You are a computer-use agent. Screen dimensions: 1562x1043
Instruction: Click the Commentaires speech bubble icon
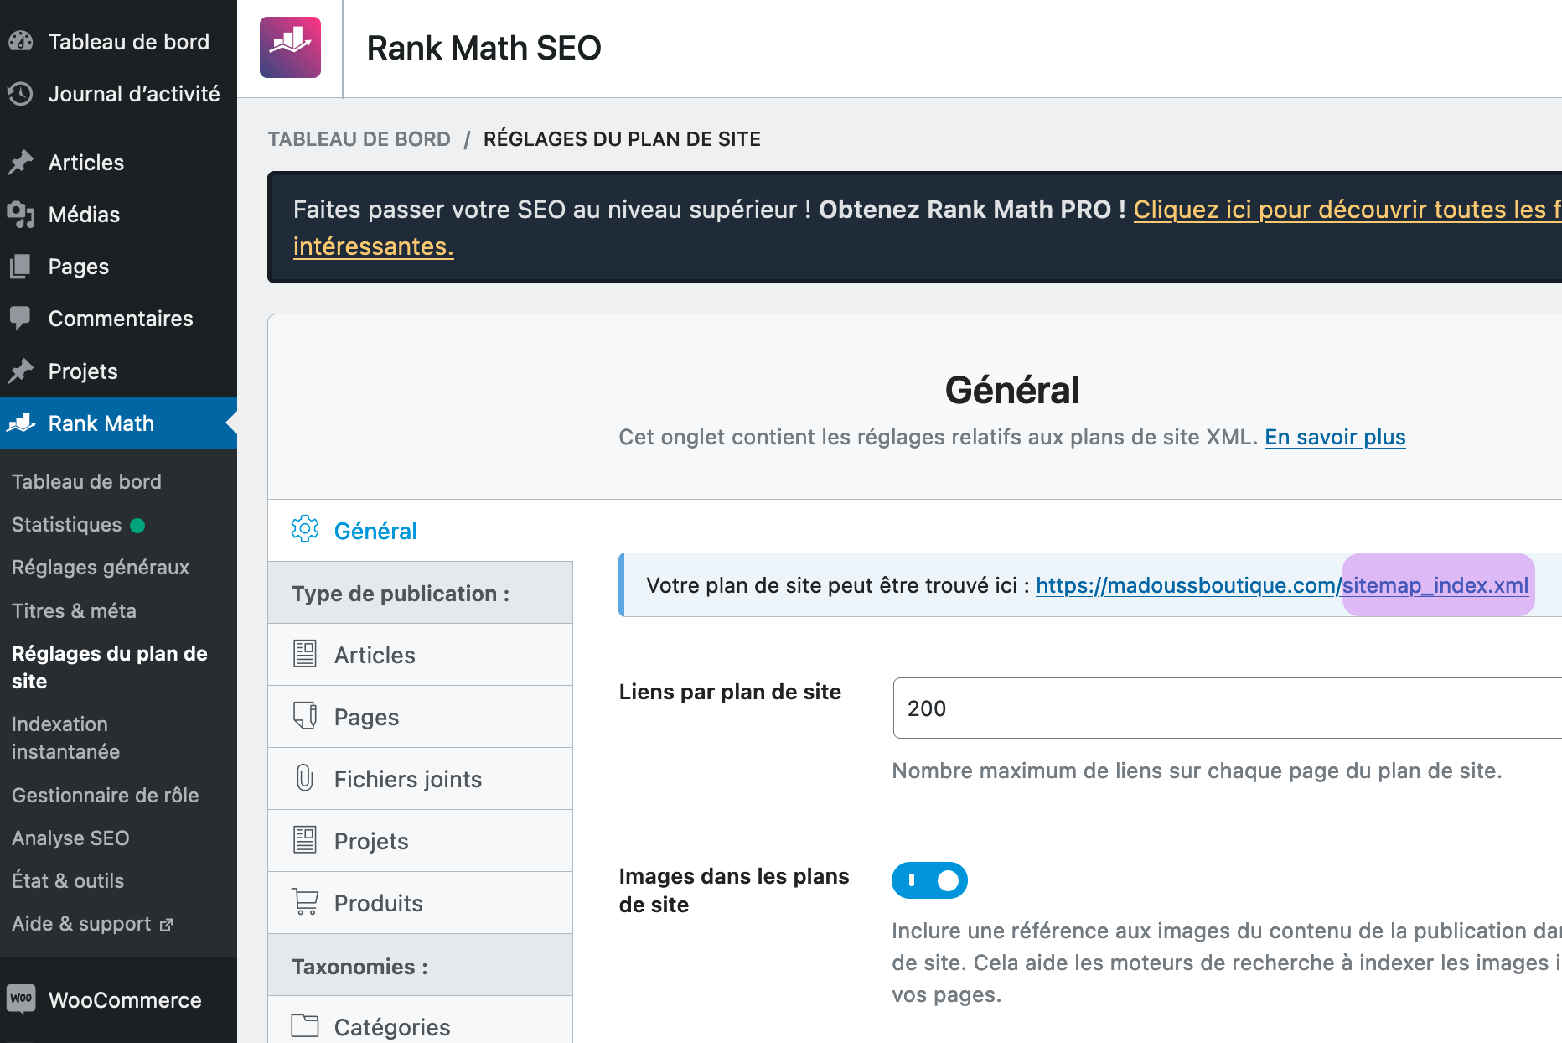click(x=20, y=318)
